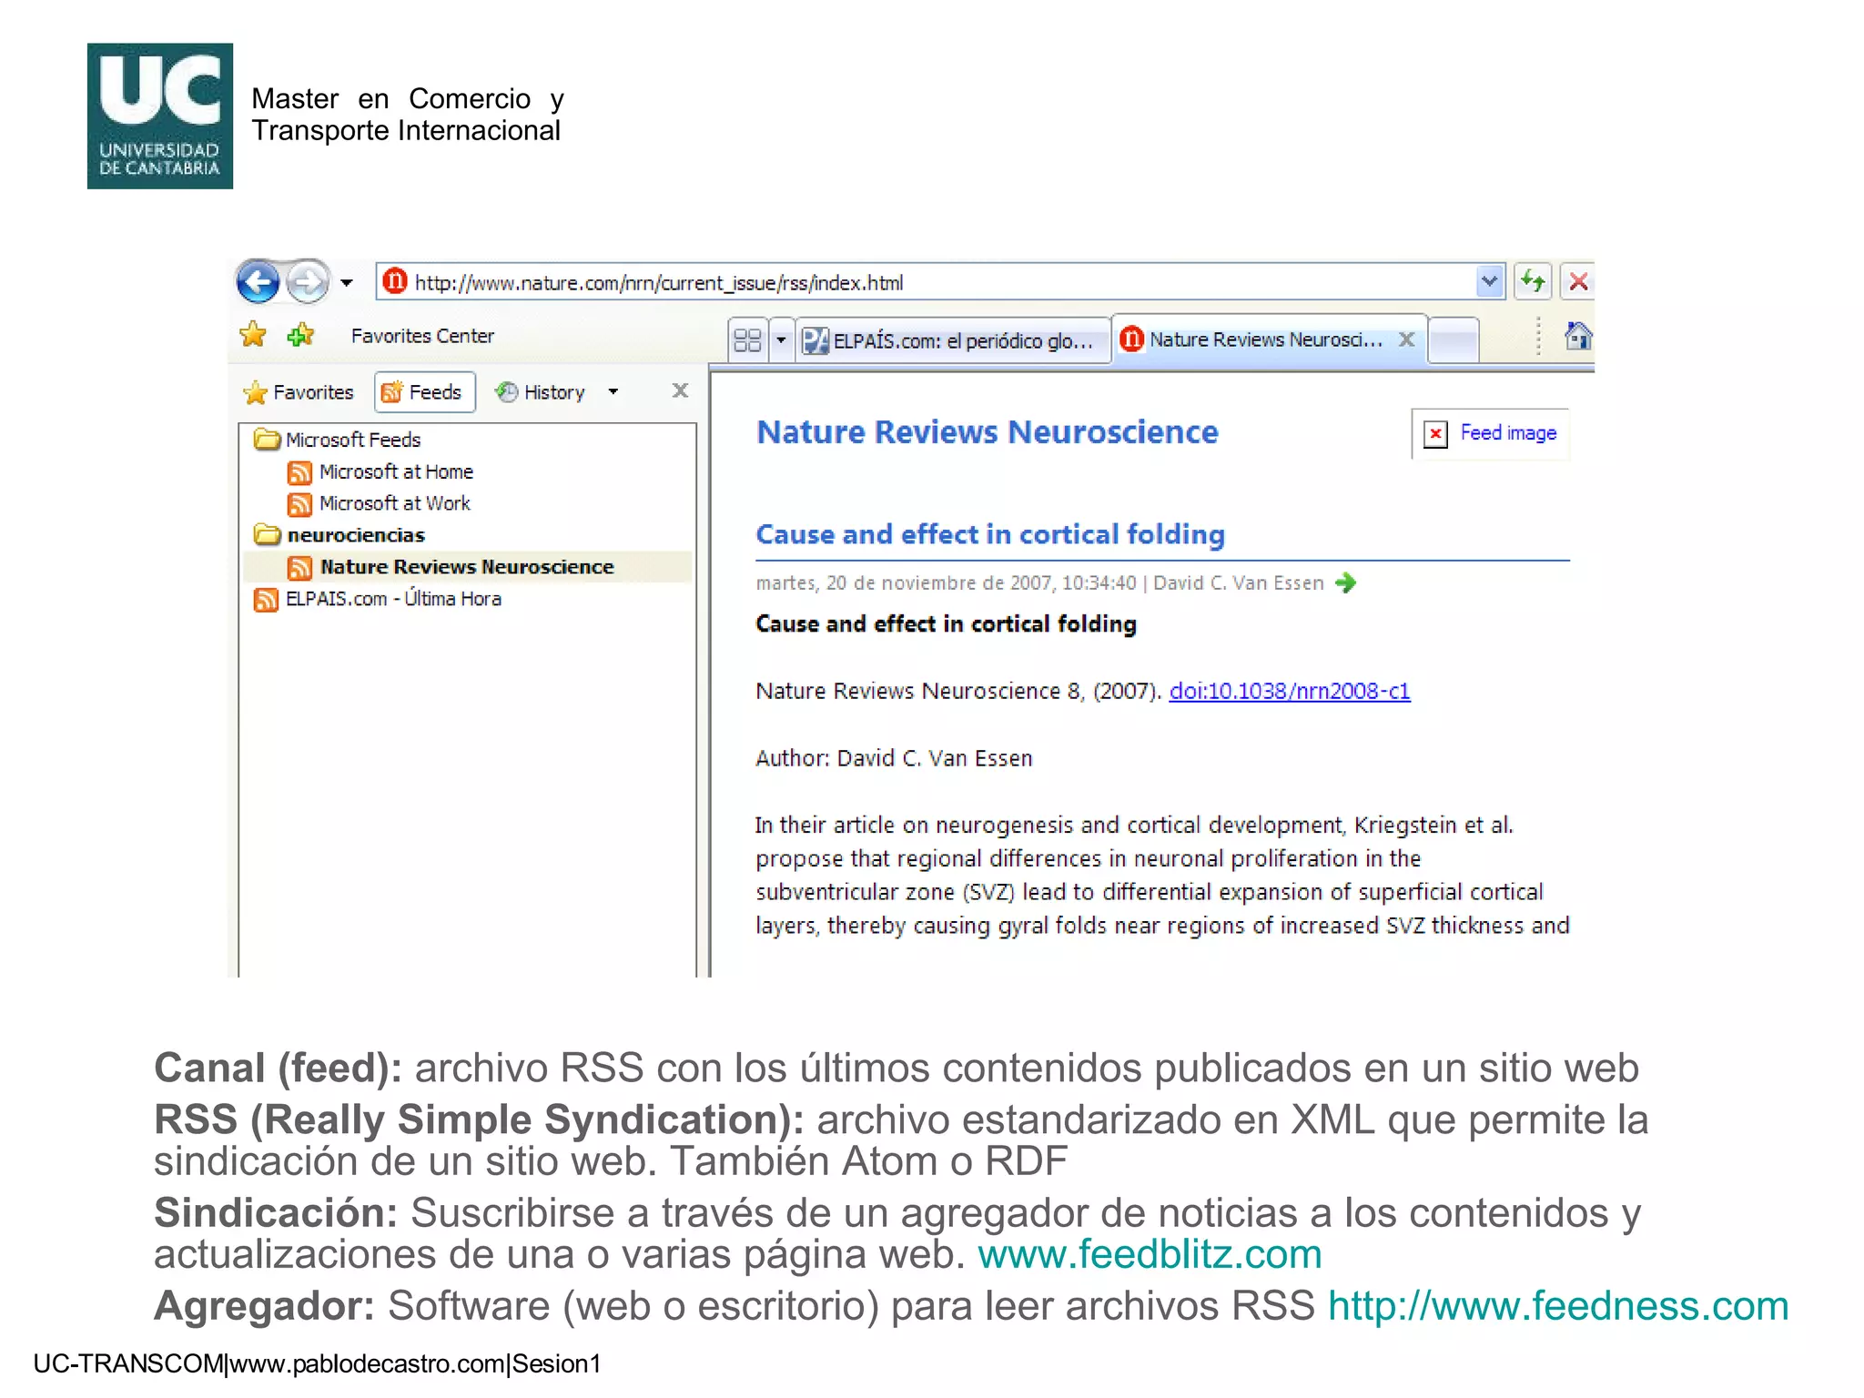Click the folder icon beside neurociencias
This screenshot has height=1398, width=1864.
pyautogui.click(x=267, y=534)
